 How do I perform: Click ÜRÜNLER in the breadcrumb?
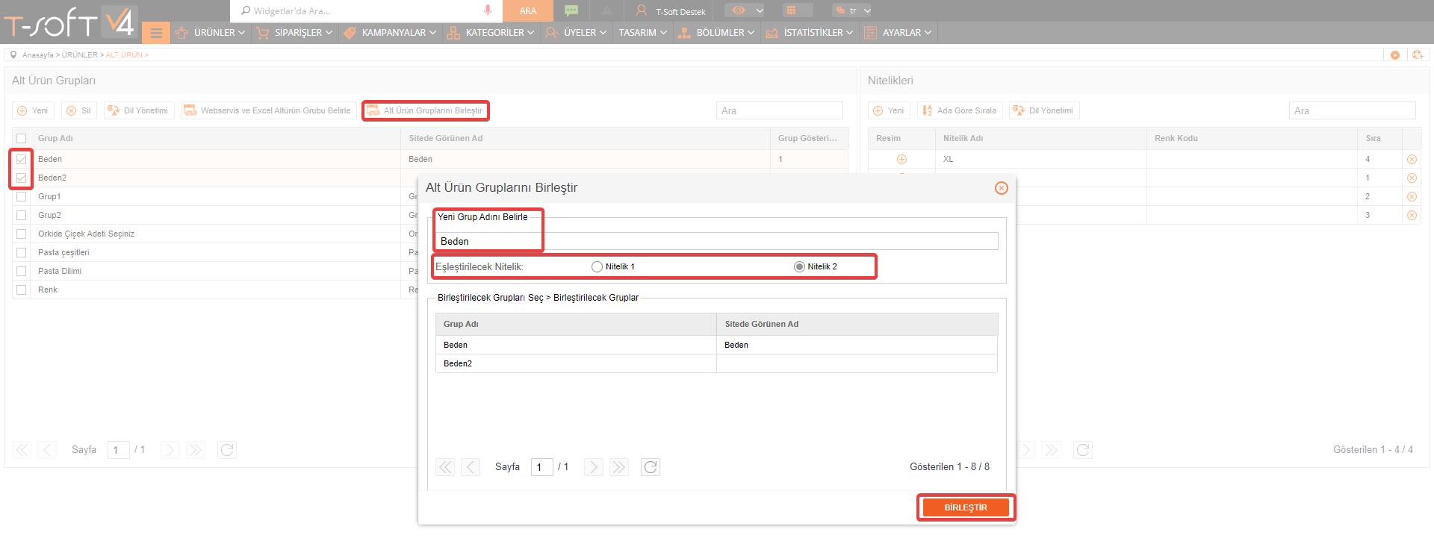[79, 55]
